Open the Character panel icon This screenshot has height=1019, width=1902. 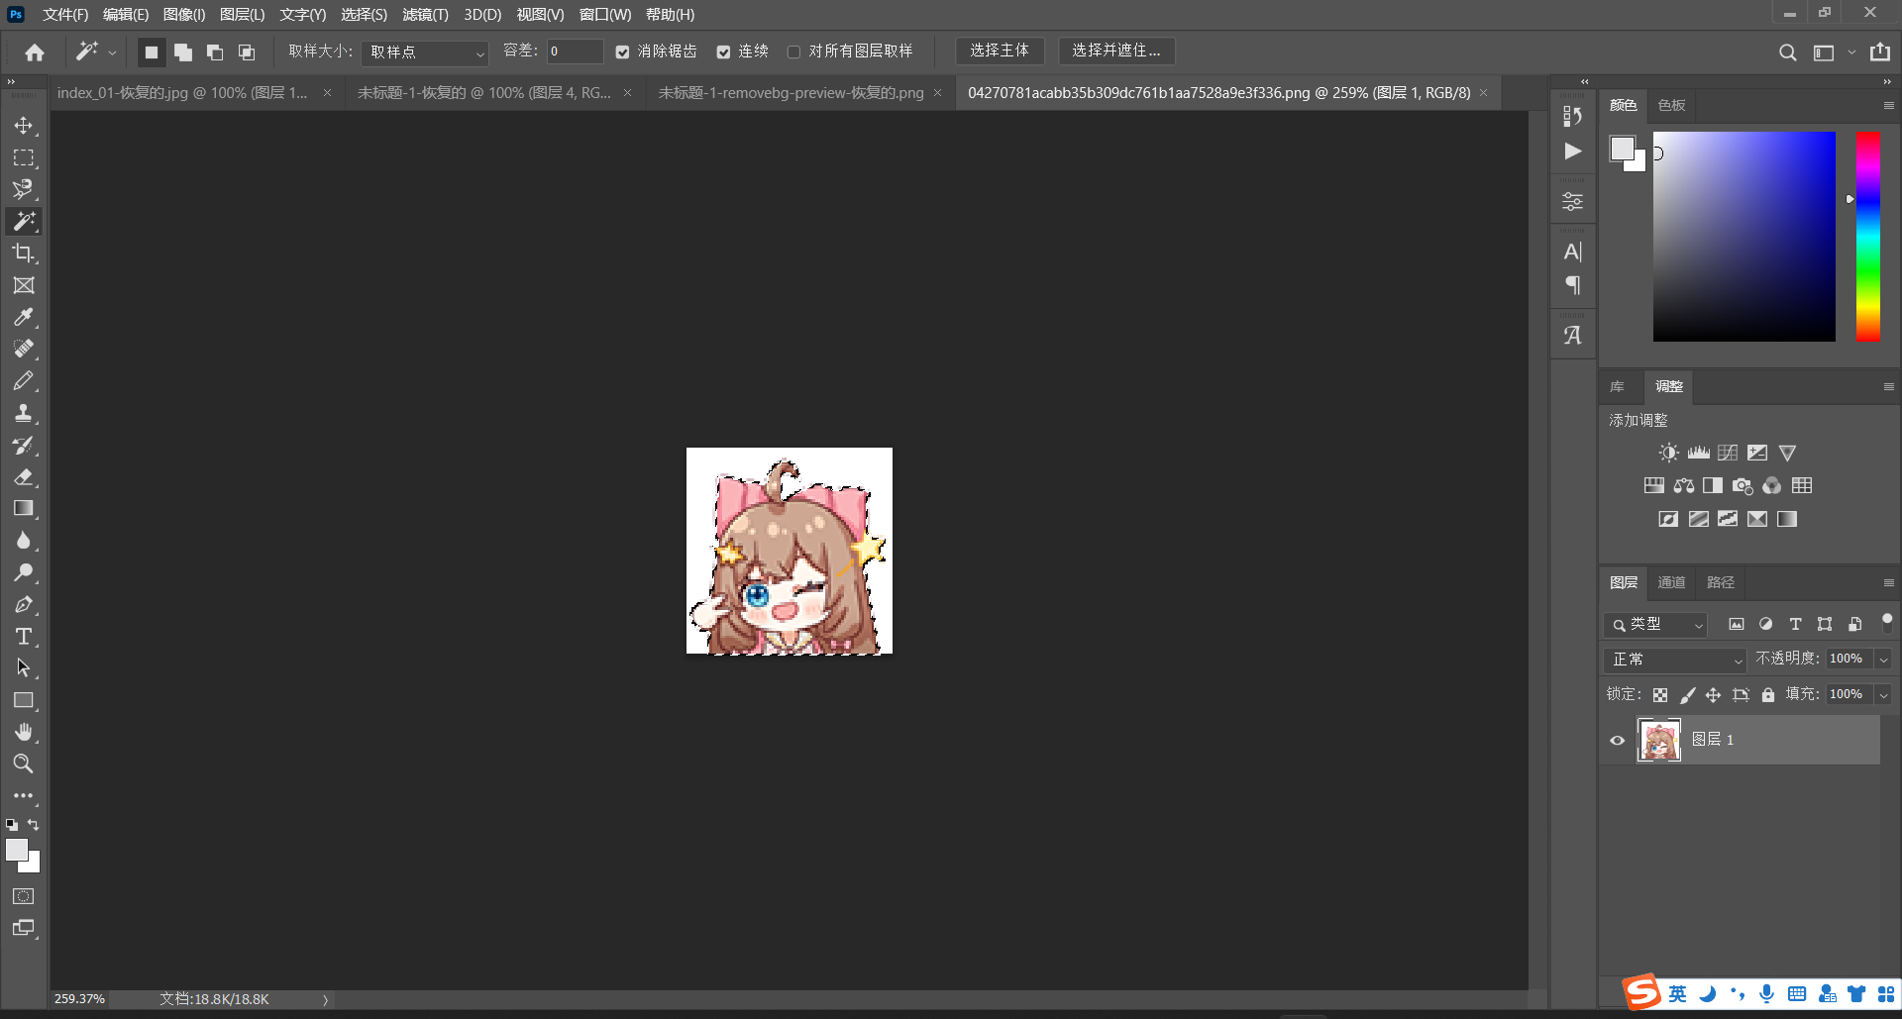[x=1572, y=252]
